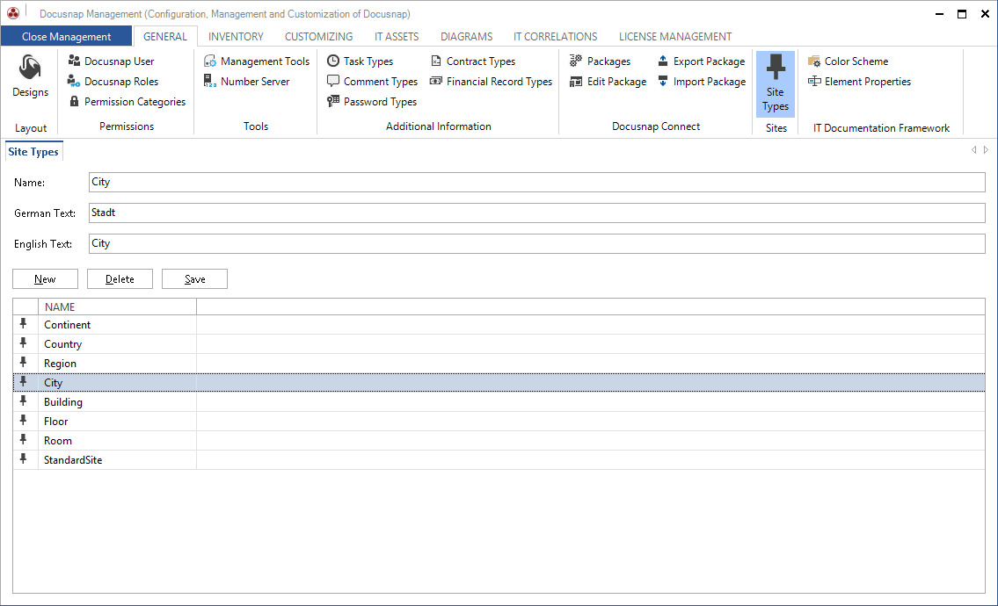Focus the Name input field

536,182
